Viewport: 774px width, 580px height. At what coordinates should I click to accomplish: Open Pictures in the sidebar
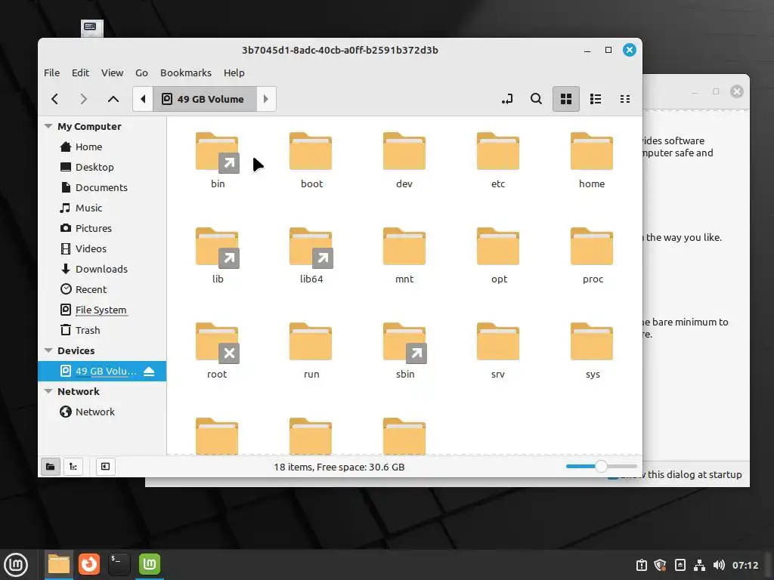(x=102, y=228)
